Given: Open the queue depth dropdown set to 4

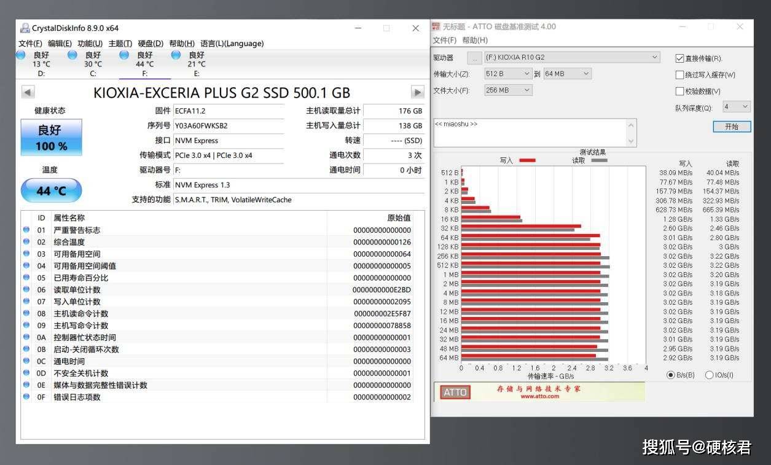Looking at the screenshot, I should click(x=736, y=107).
